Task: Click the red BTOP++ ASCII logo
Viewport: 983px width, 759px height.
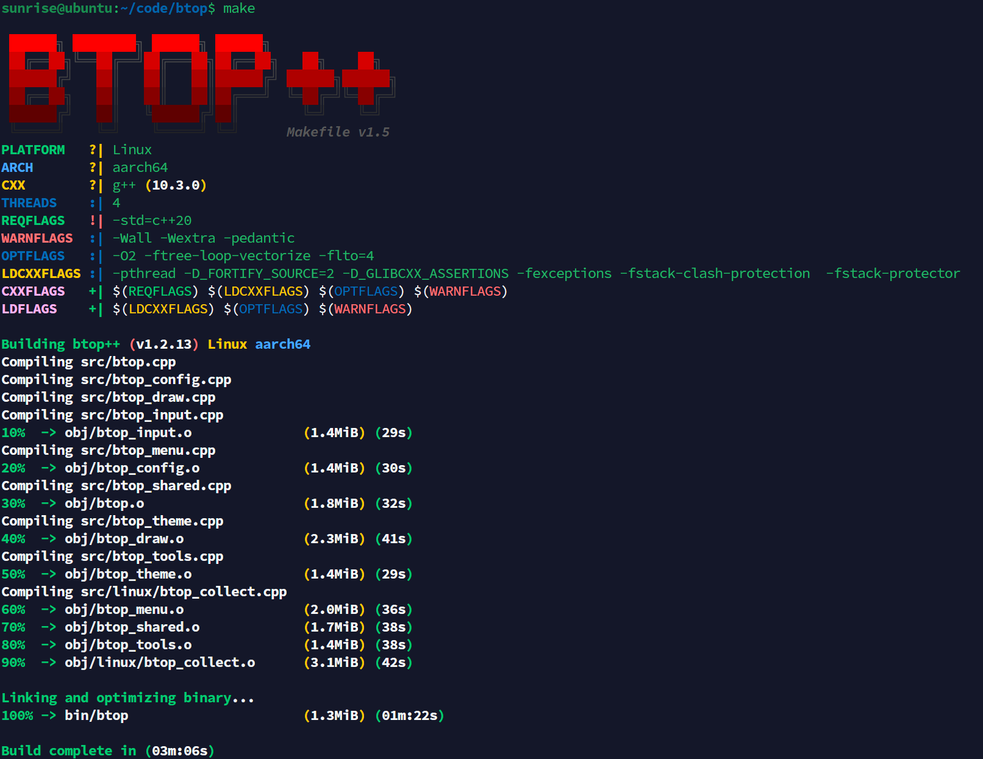Action: pyautogui.click(x=198, y=82)
